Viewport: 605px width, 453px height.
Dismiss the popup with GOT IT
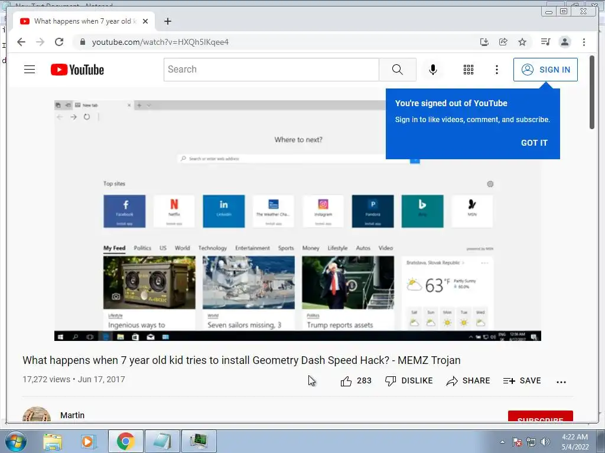click(534, 143)
